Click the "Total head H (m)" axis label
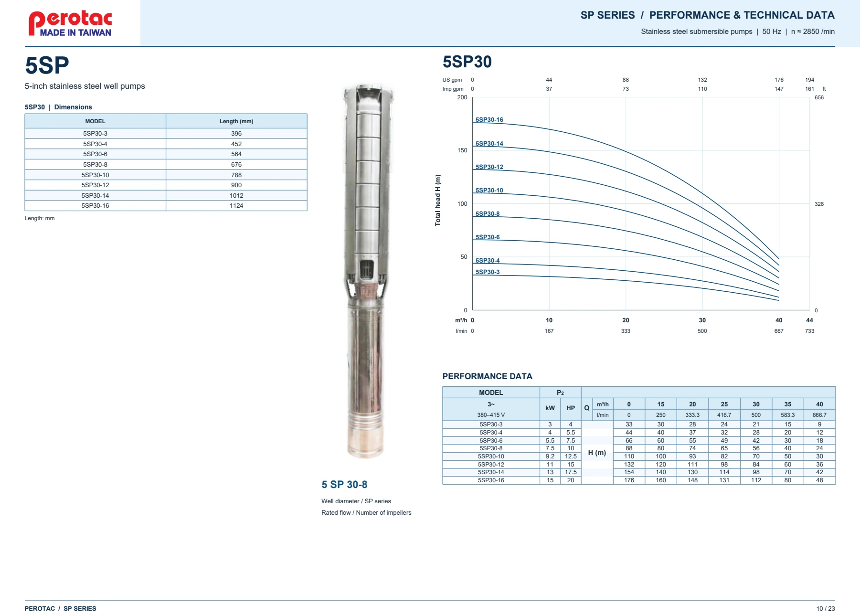860x615 pixels. pos(438,200)
